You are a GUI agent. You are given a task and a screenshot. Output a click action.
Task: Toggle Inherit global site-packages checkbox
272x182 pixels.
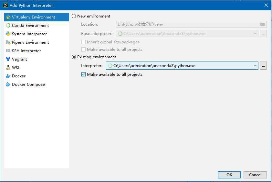click(83, 42)
